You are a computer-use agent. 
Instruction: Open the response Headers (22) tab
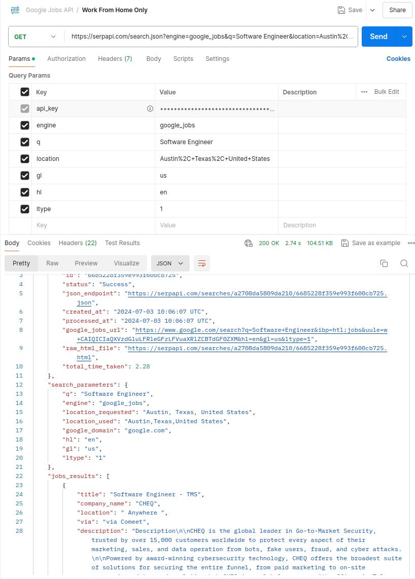[78, 243]
